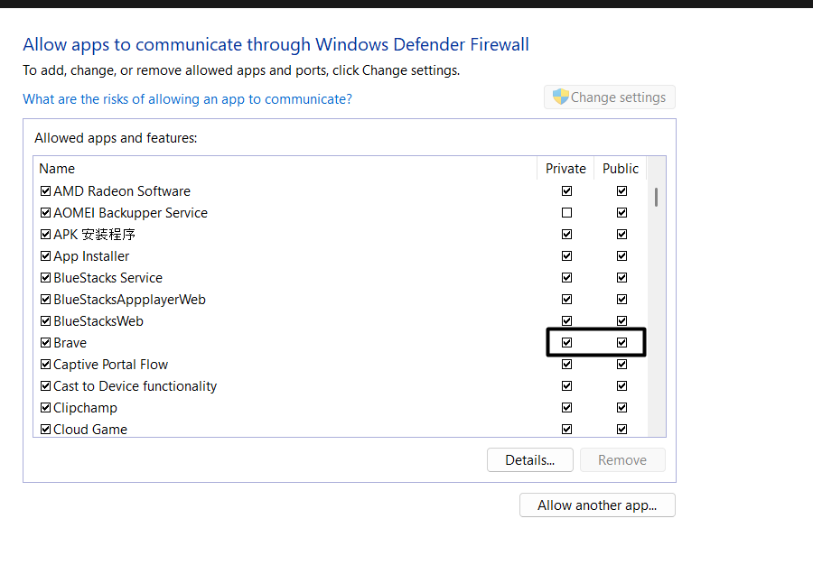Click Allow another app button

click(x=597, y=505)
